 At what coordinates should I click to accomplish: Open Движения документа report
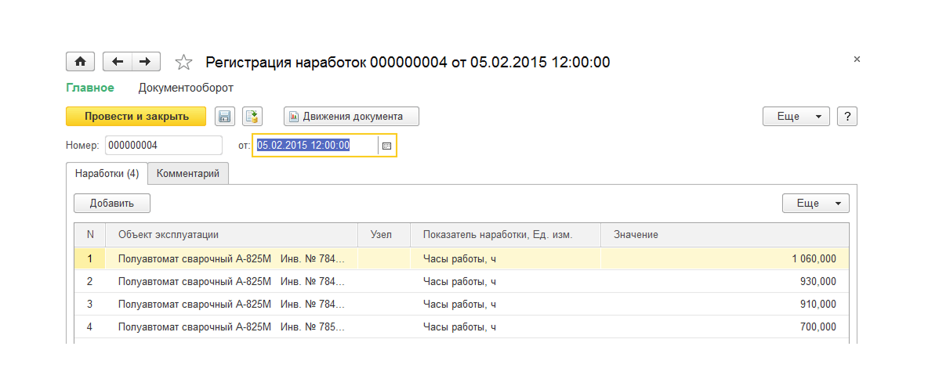[x=352, y=116]
